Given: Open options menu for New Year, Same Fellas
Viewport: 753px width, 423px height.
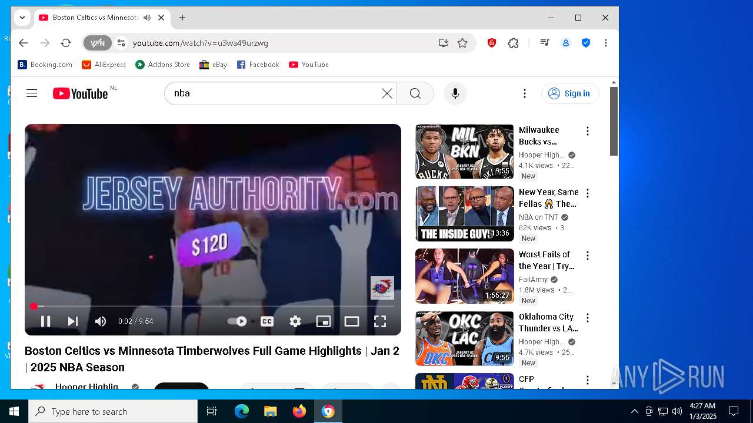Looking at the screenshot, I should point(587,193).
